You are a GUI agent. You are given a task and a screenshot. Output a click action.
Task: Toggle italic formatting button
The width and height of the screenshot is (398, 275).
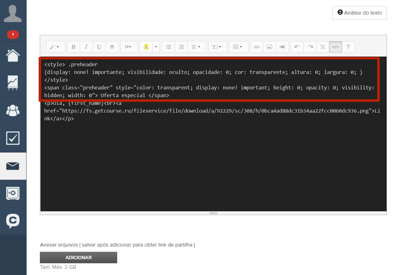point(86,47)
